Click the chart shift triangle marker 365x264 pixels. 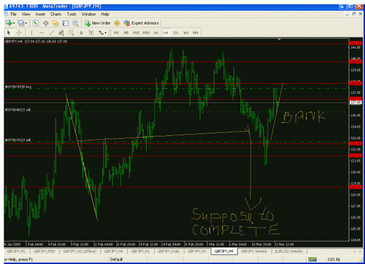point(279,39)
